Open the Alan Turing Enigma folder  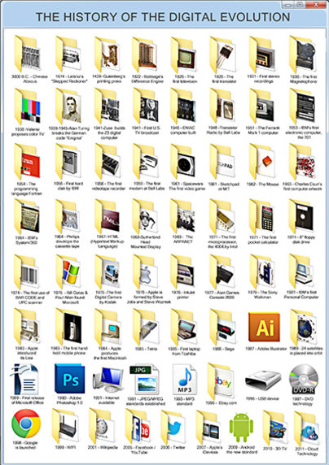(x=68, y=106)
